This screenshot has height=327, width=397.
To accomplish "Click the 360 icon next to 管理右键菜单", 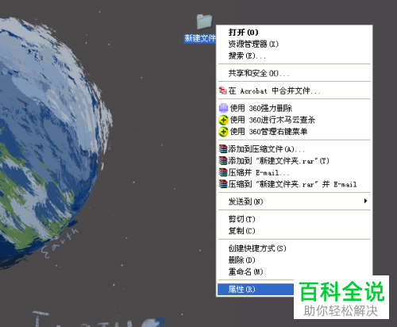I will (x=223, y=132).
